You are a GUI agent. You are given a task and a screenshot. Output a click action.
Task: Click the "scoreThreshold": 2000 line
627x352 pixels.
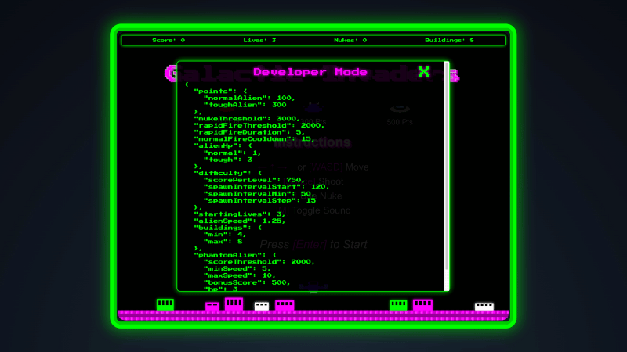(x=259, y=262)
